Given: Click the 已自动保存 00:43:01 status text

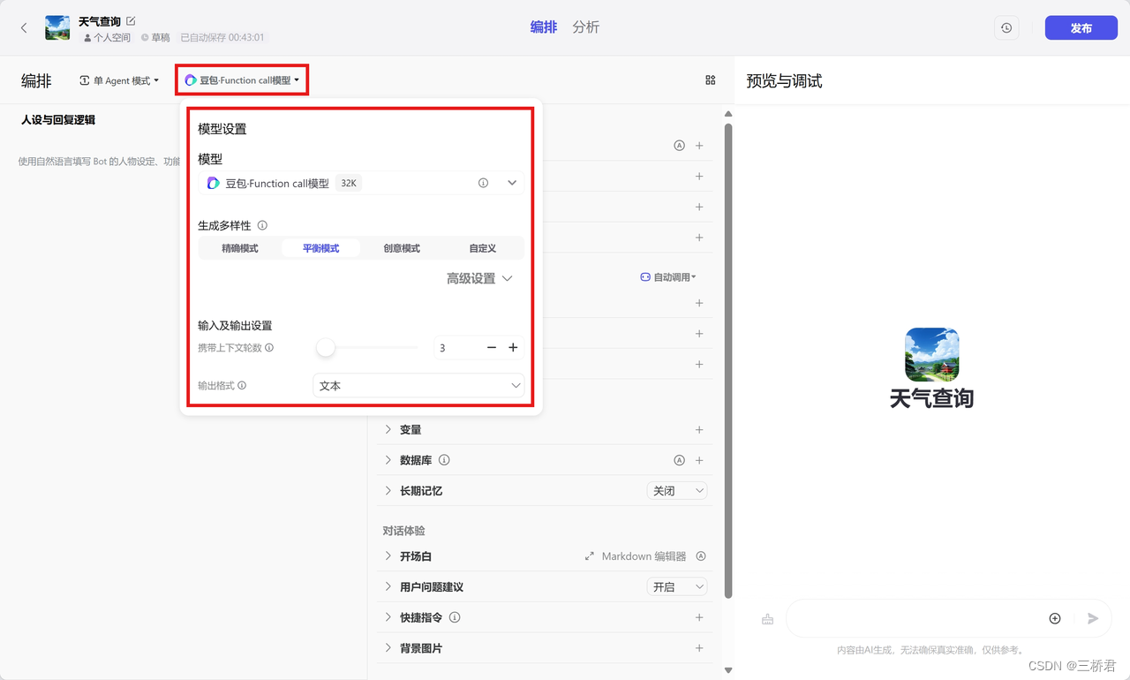Looking at the screenshot, I should pos(222,38).
